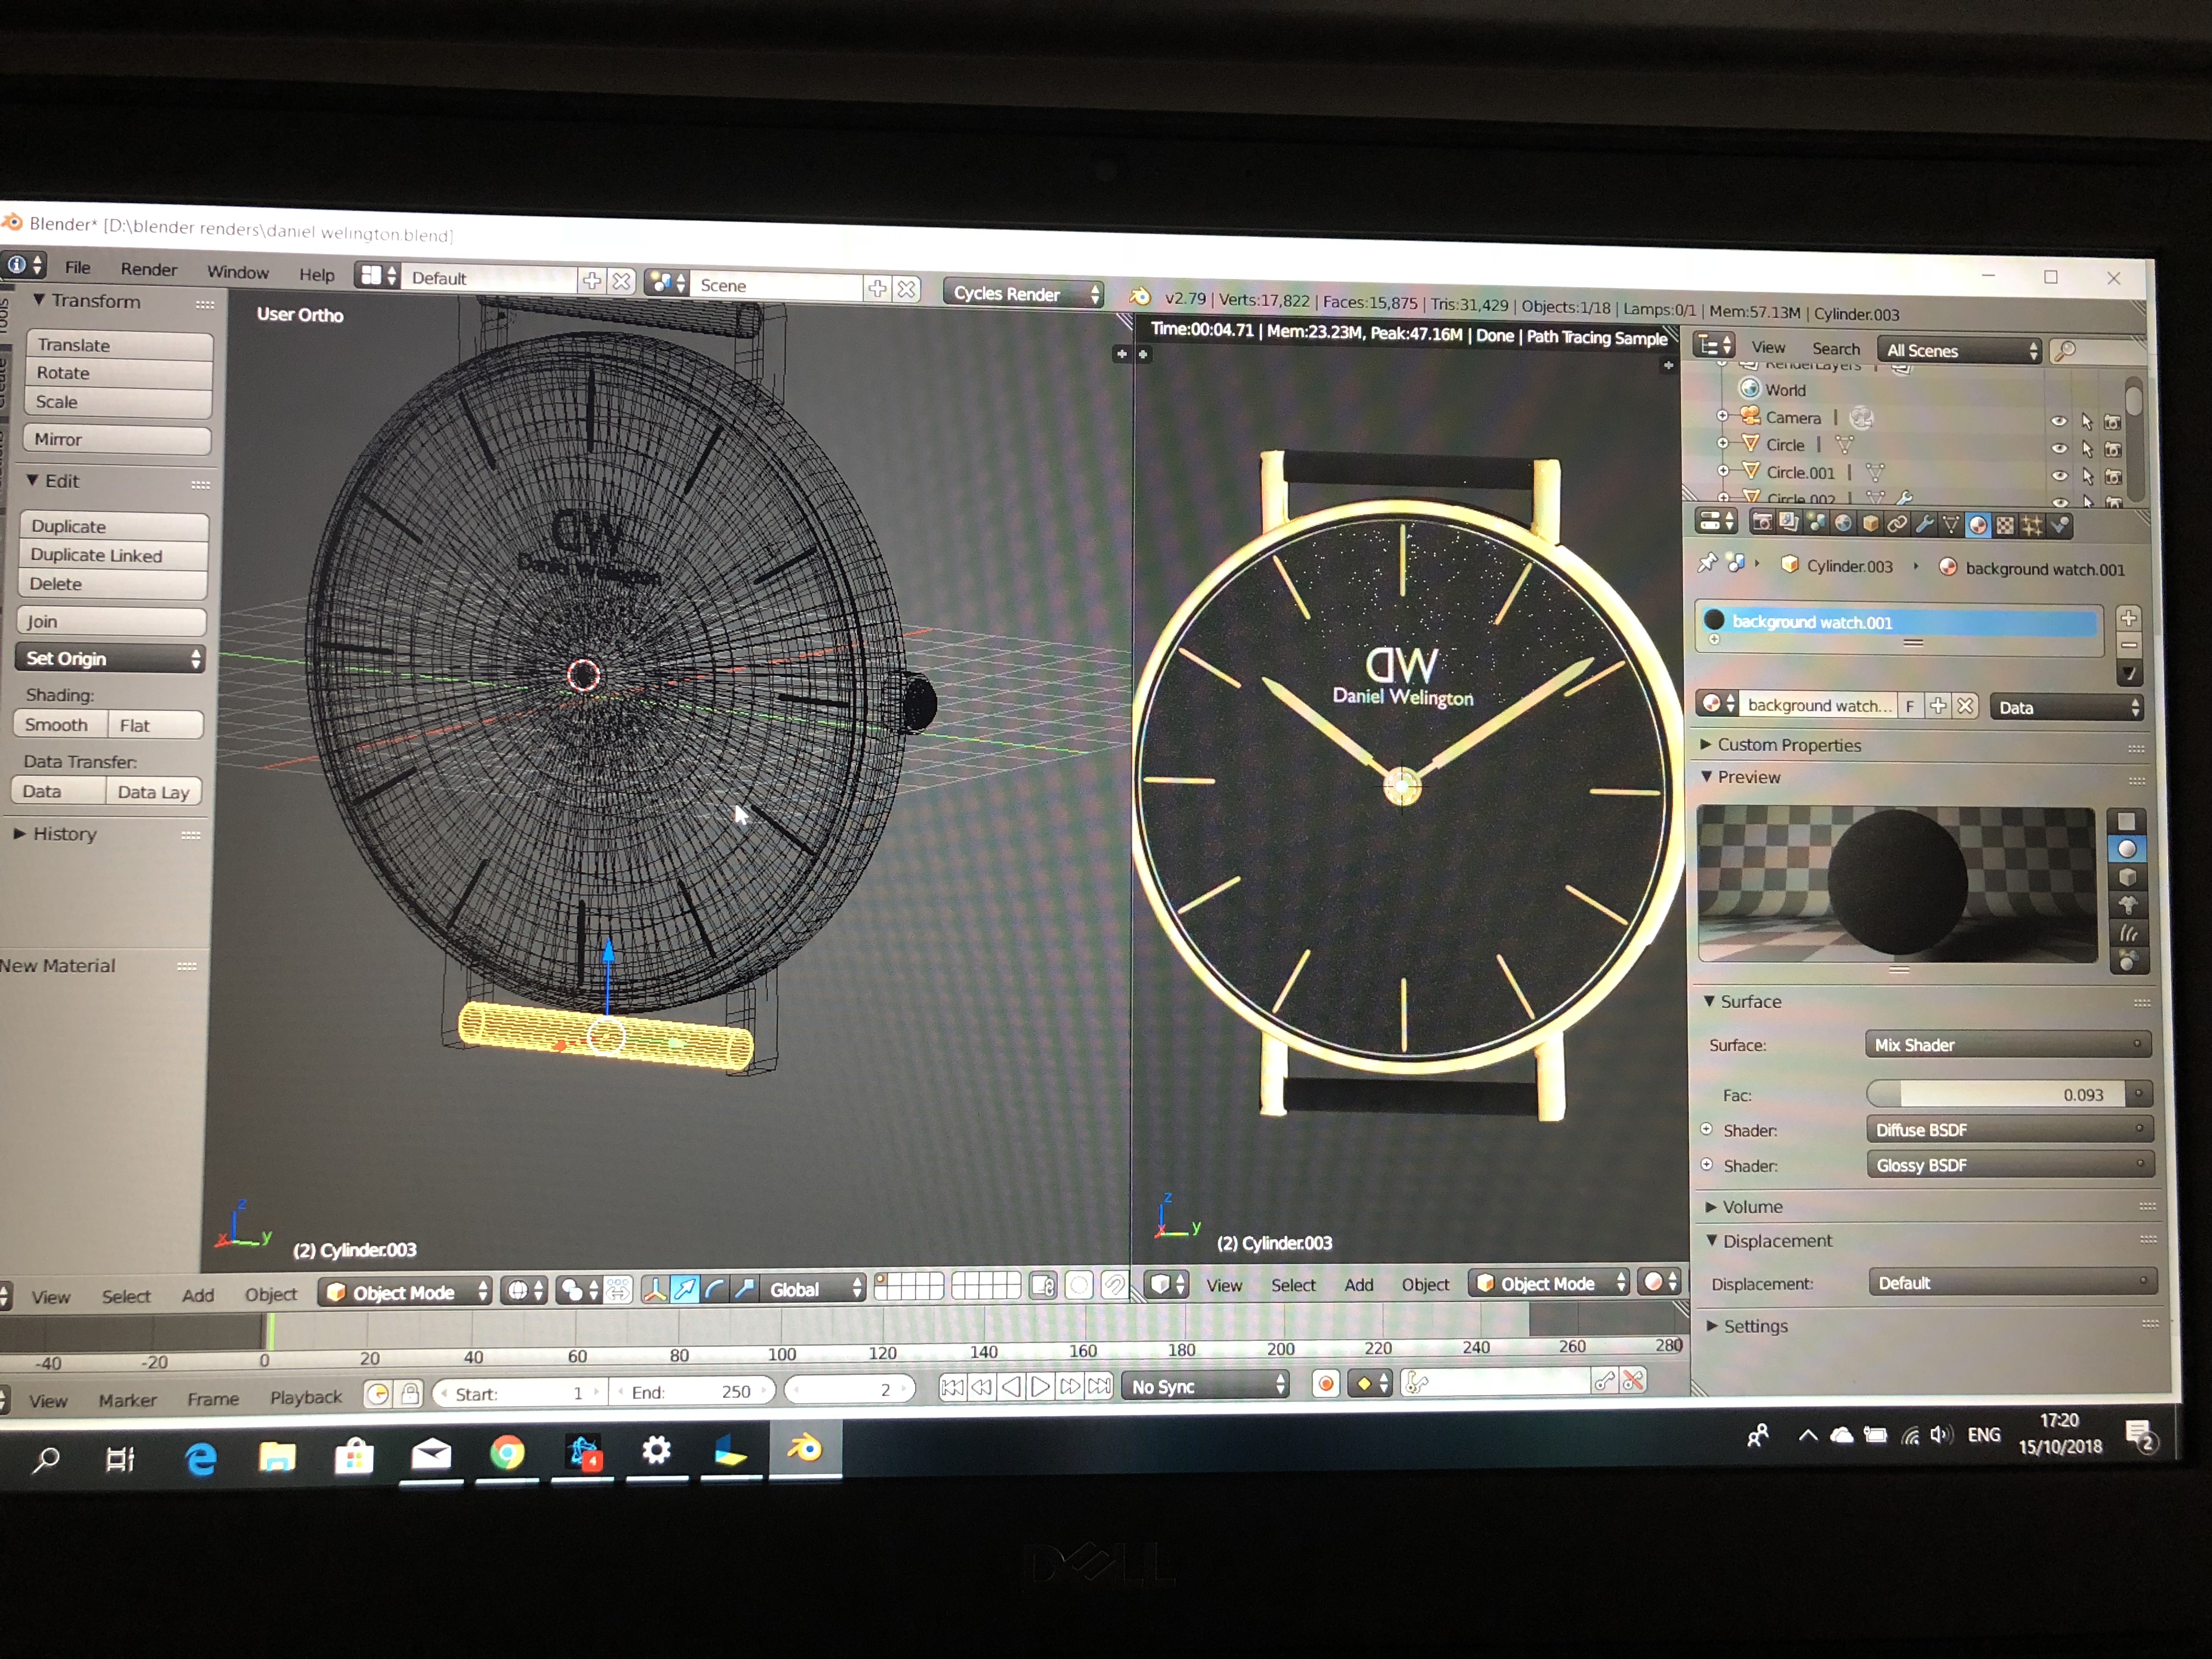
Task: Enable the translate manipulator arrow icon
Action: click(685, 1290)
